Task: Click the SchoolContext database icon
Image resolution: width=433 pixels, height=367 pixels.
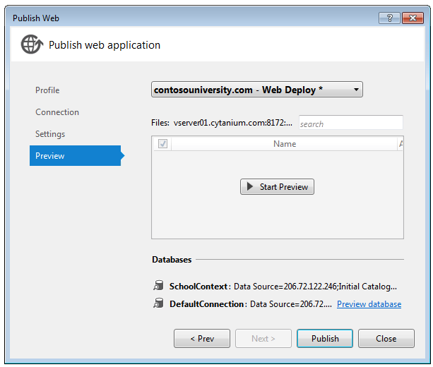Action: tap(158, 286)
